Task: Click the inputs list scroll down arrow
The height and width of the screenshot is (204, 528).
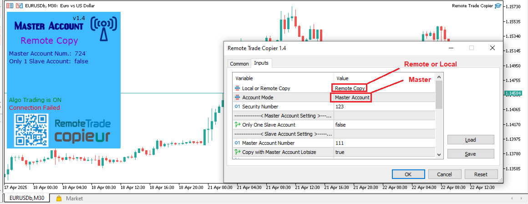Action: (x=439, y=154)
